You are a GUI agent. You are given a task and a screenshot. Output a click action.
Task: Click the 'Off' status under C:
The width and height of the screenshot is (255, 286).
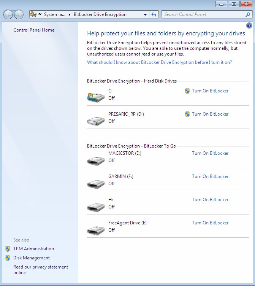point(112,98)
